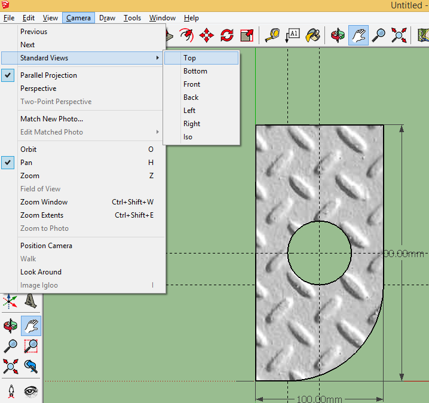Screen dimensions: 429x403
Task: Select the Paint Bucket tool
Action: click(x=313, y=35)
